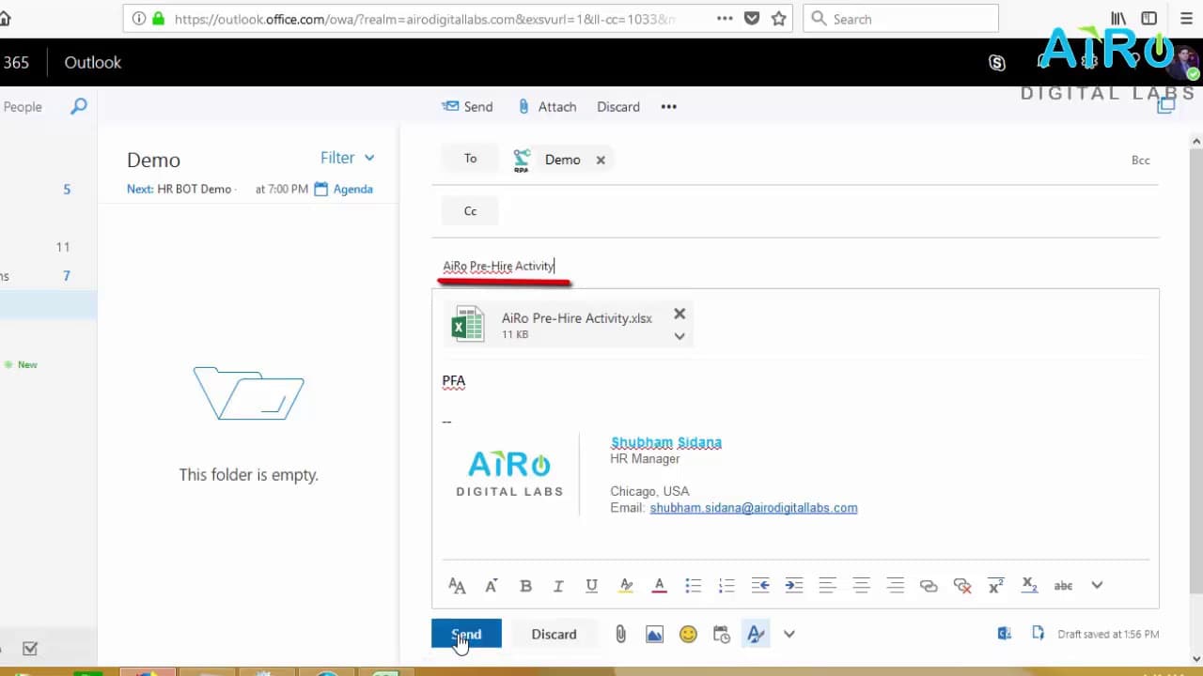The image size is (1203, 676).
Task: Toggle superscript formatting
Action: click(x=996, y=586)
